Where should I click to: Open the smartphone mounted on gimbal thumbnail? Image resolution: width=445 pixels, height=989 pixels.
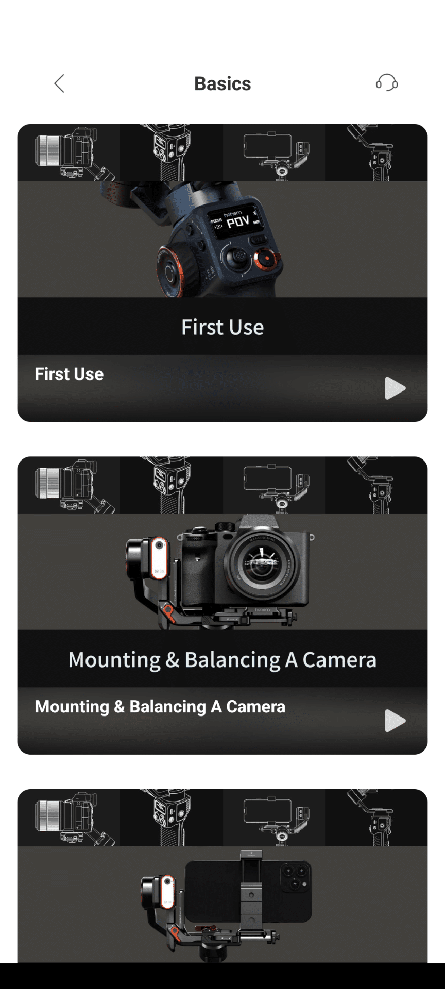tap(222, 904)
